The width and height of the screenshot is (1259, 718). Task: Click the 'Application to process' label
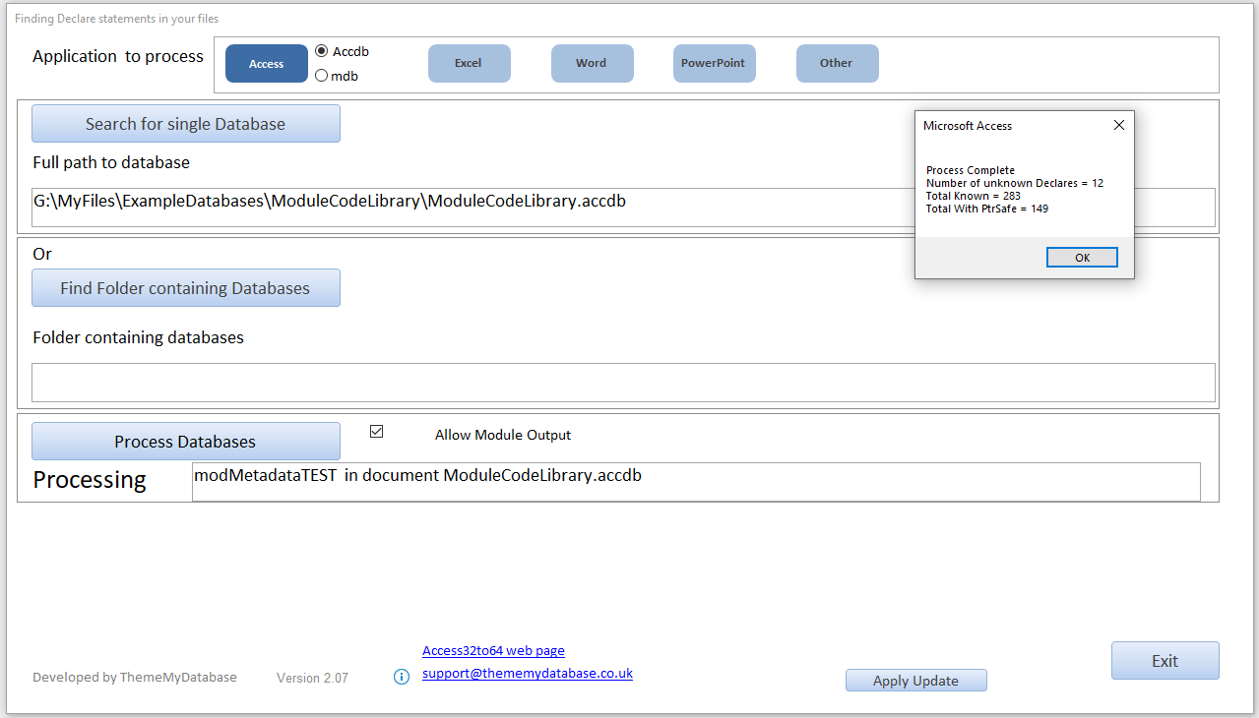(x=118, y=57)
